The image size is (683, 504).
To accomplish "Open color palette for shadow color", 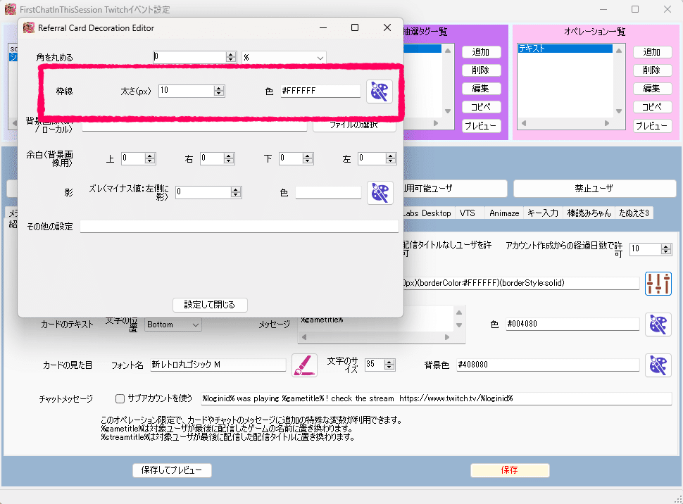I will tap(380, 193).
